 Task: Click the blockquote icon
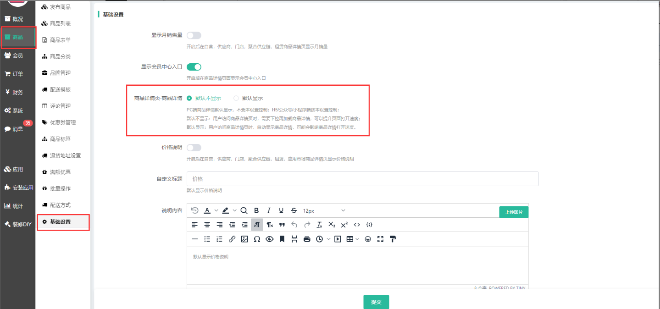click(282, 225)
